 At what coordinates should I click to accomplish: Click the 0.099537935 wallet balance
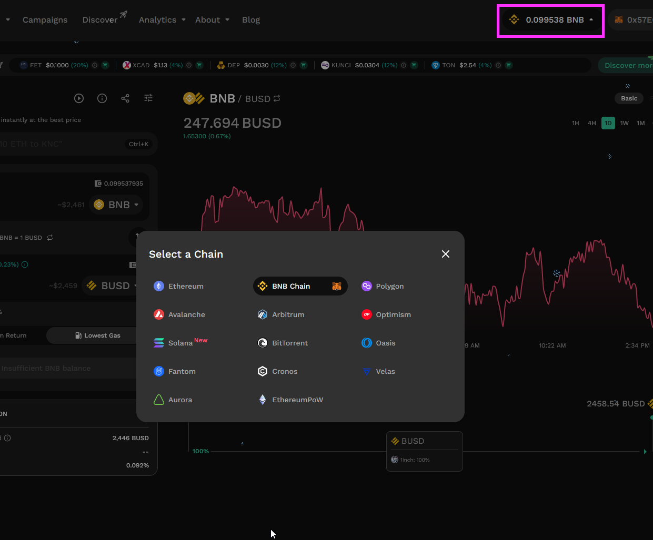[119, 184]
